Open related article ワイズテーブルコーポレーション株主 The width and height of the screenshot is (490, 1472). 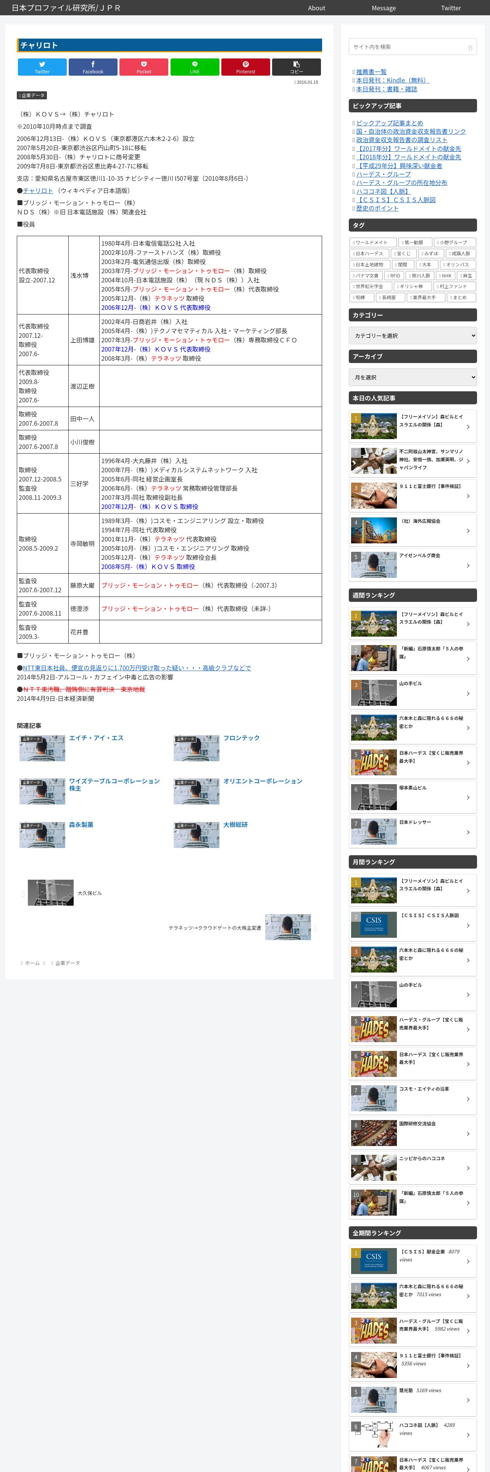click(114, 785)
